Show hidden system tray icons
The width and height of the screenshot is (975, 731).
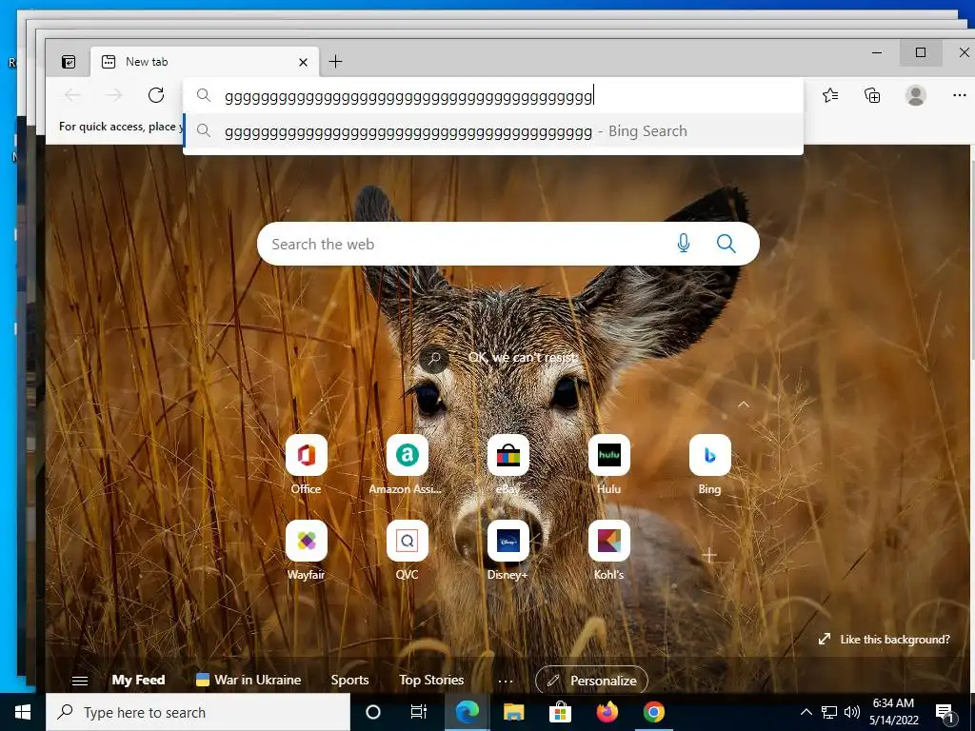click(806, 712)
